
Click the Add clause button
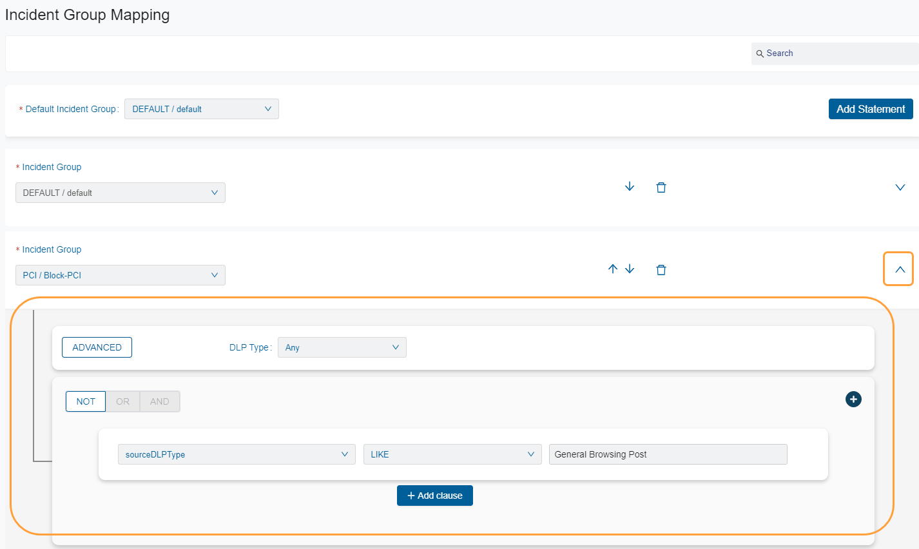pyautogui.click(x=434, y=496)
